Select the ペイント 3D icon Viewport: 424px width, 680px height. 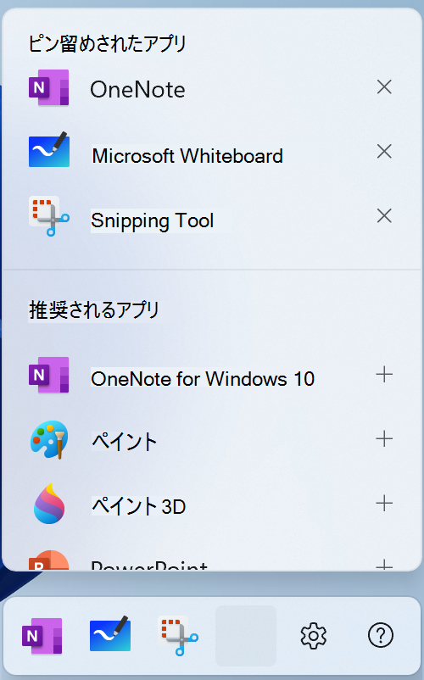(49, 504)
